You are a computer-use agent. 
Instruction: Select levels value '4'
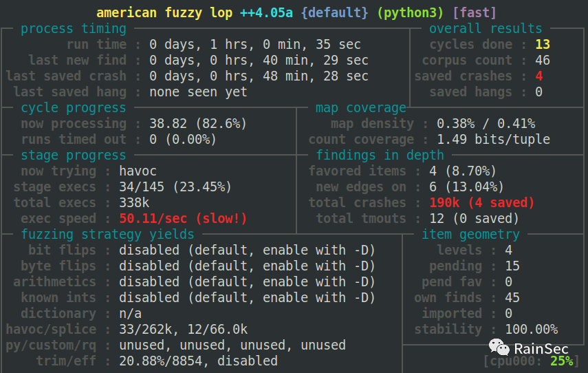coord(508,250)
